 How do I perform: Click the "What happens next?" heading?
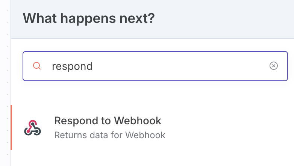[89, 18]
